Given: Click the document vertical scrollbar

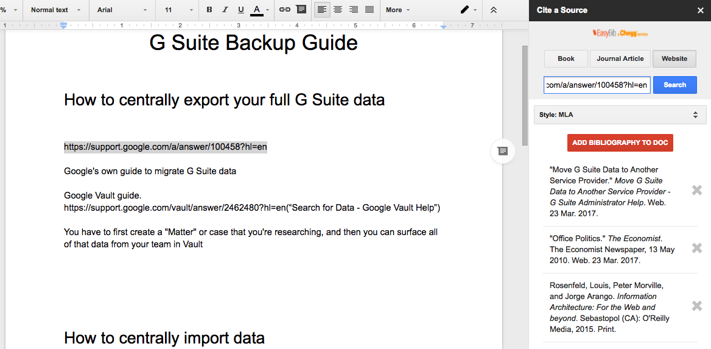Looking at the screenshot, I should tap(525, 95).
